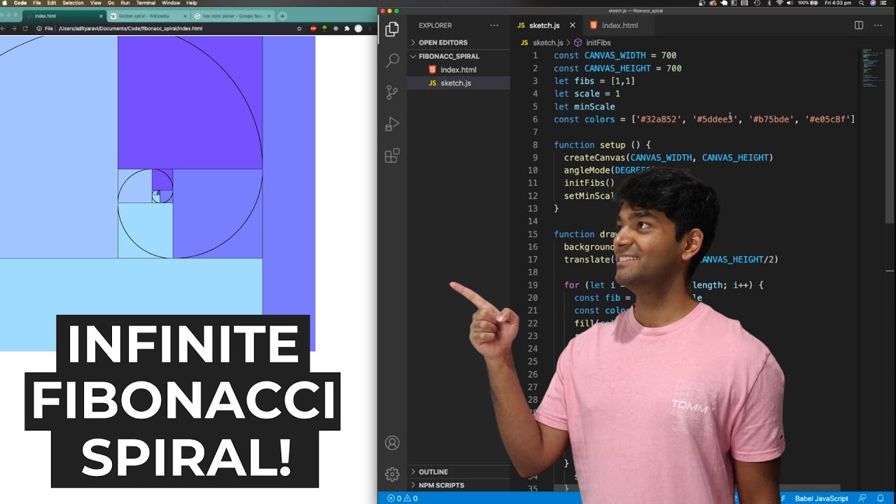896x504 pixels.
Task: Open the Code application menu
Action: [x=20, y=3]
